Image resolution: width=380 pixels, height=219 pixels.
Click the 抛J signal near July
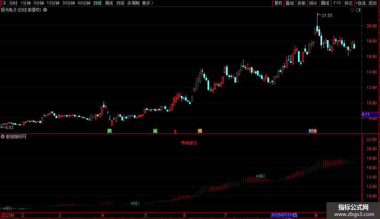[261, 176]
